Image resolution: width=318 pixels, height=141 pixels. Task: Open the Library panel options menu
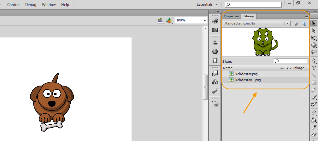(x=306, y=16)
